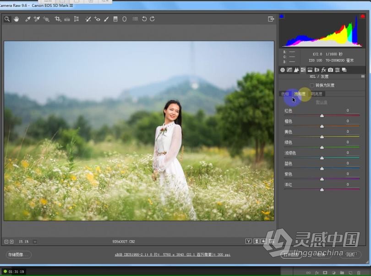The height and width of the screenshot is (276, 371).
Task: Select the Straighten tool
Action: pyautogui.click(x=67, y=19)
